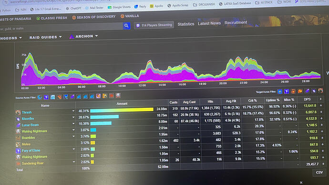Toggle the last Source Auras Filter icon

(118, 96)
